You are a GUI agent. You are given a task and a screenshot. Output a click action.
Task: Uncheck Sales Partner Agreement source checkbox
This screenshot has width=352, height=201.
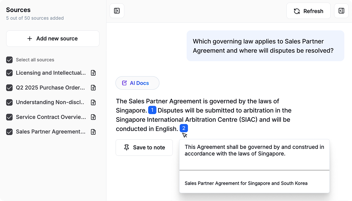point(9,132)
